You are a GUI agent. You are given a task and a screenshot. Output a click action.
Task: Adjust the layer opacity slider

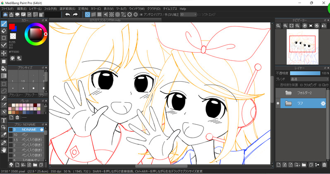click(305, 73)
